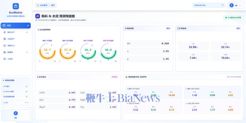The height and width of the screenshot is (123, 246).
Task: Open the py user dropdown arrow
Action: tap(240, 5)
